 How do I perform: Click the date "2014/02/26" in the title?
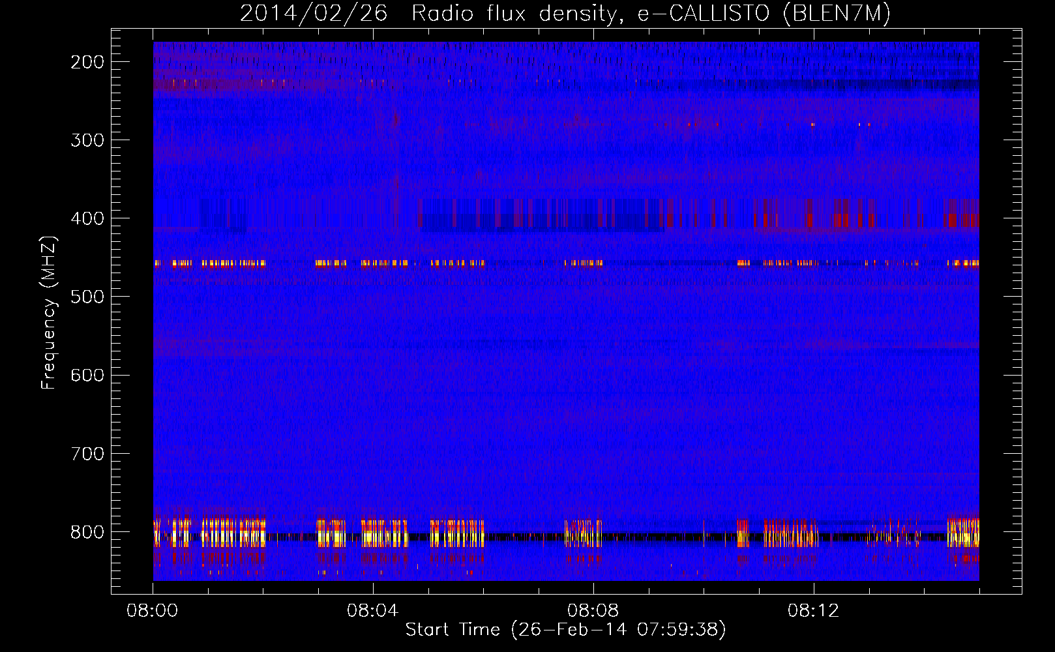(314, 14)
